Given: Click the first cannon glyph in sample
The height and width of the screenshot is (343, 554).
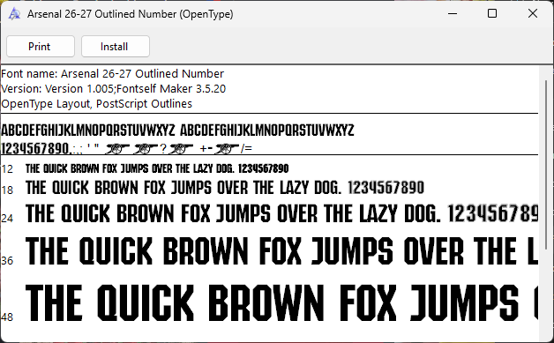Looking at the screenshot, I should (x=117, y=149).
